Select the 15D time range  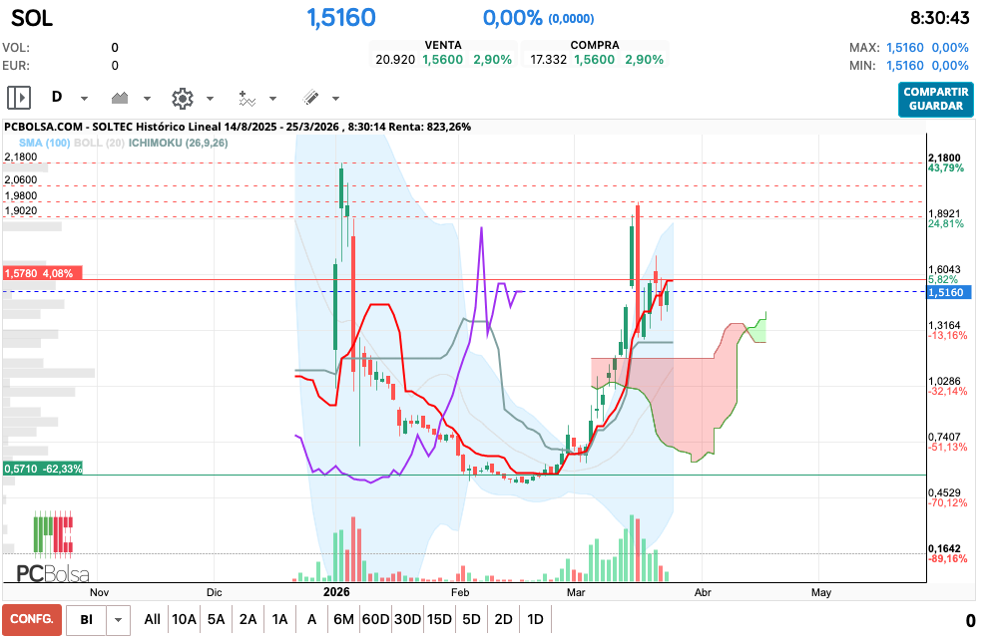coord(440,620)
